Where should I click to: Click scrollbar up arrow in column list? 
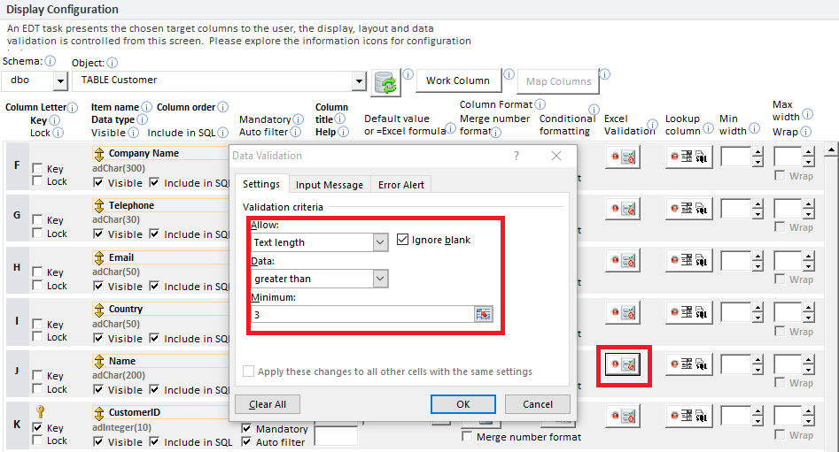click(x=830, y=149)
